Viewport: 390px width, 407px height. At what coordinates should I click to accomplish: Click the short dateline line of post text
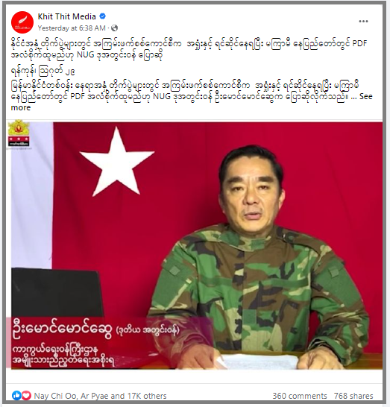click(x=43, y=71)
